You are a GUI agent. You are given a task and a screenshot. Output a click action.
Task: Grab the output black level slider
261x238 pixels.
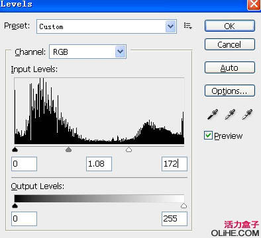15,206
